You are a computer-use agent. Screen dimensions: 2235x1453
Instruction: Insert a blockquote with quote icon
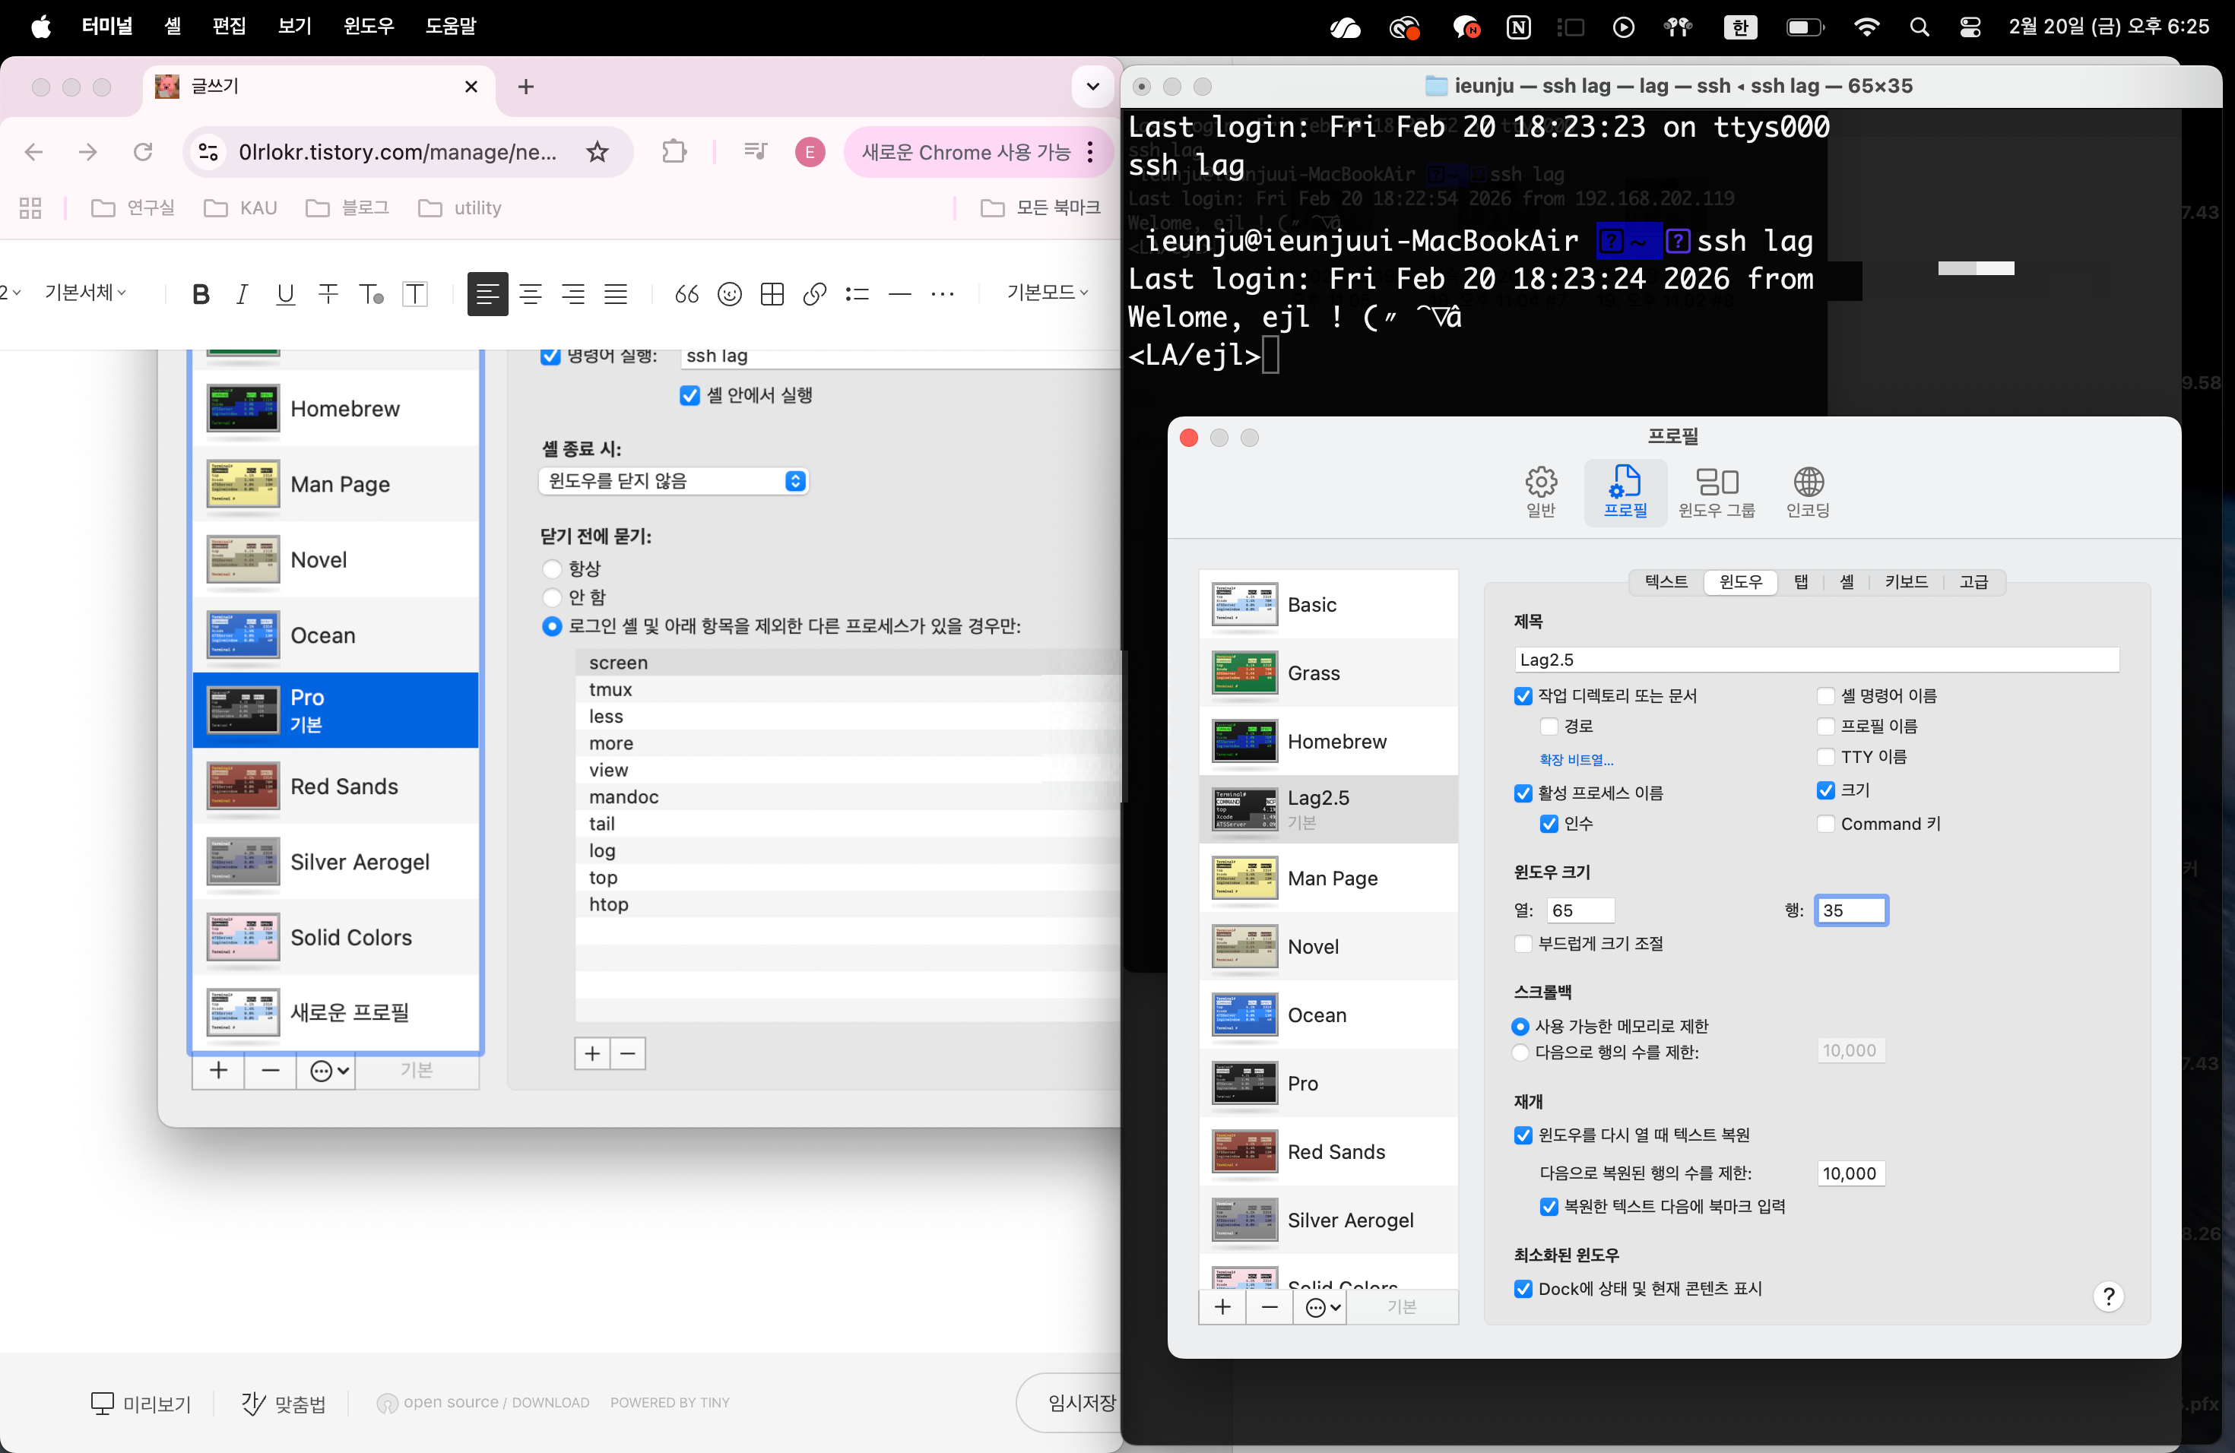pos(686,294)
